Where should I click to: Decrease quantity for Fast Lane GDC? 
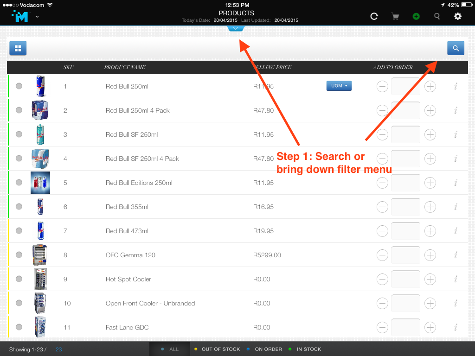pos(382,328)
